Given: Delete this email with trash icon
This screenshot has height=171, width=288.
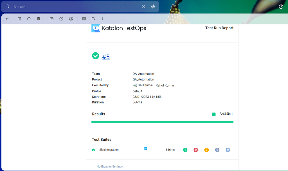Looking at the screenshot, I should (39, 19).
